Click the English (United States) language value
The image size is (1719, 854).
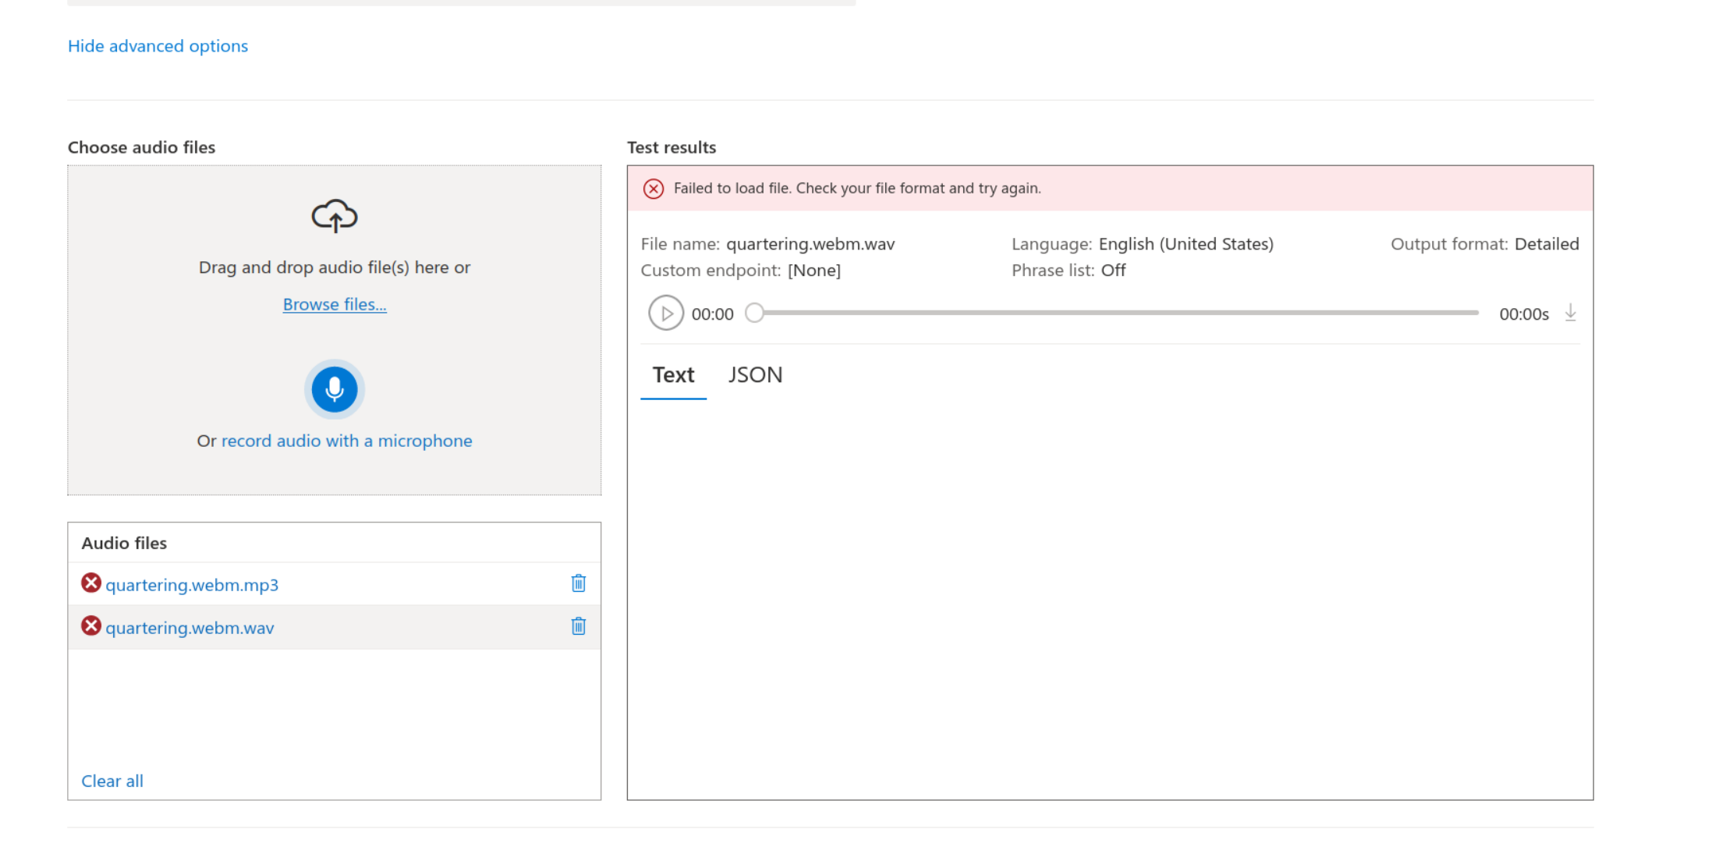1186,244
